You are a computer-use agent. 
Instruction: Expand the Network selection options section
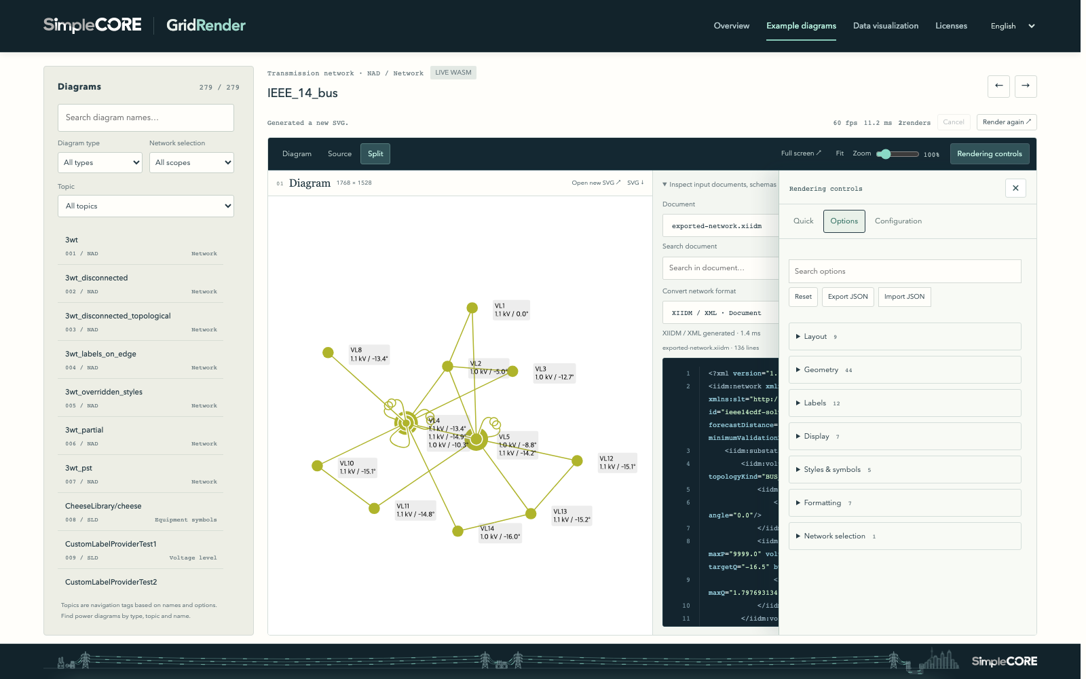(x=905, y=536)
